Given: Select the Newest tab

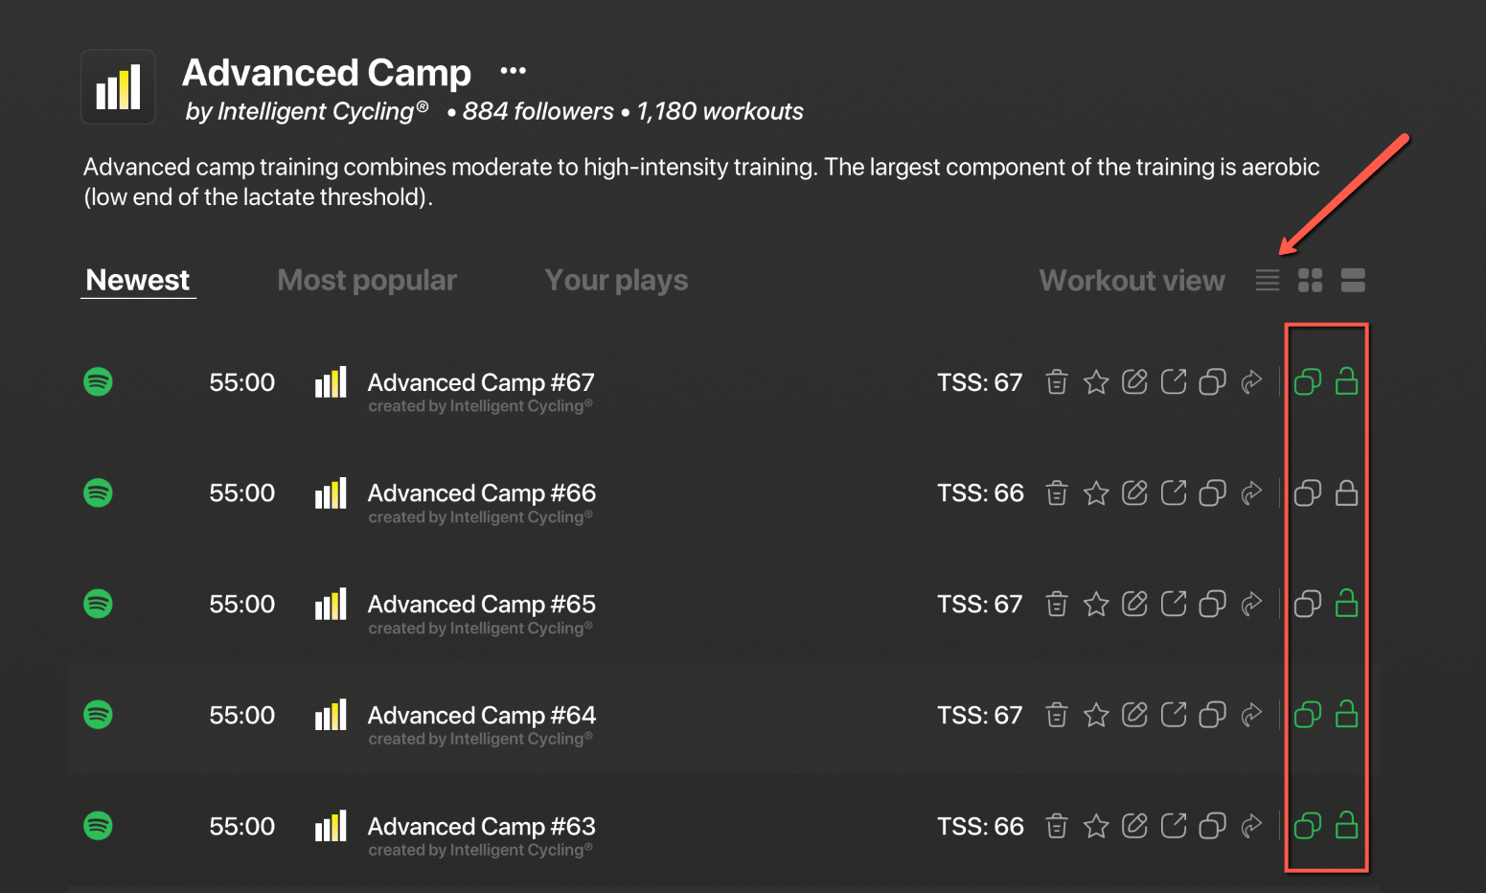Looking at the screenshot, I should coord(138,281).
